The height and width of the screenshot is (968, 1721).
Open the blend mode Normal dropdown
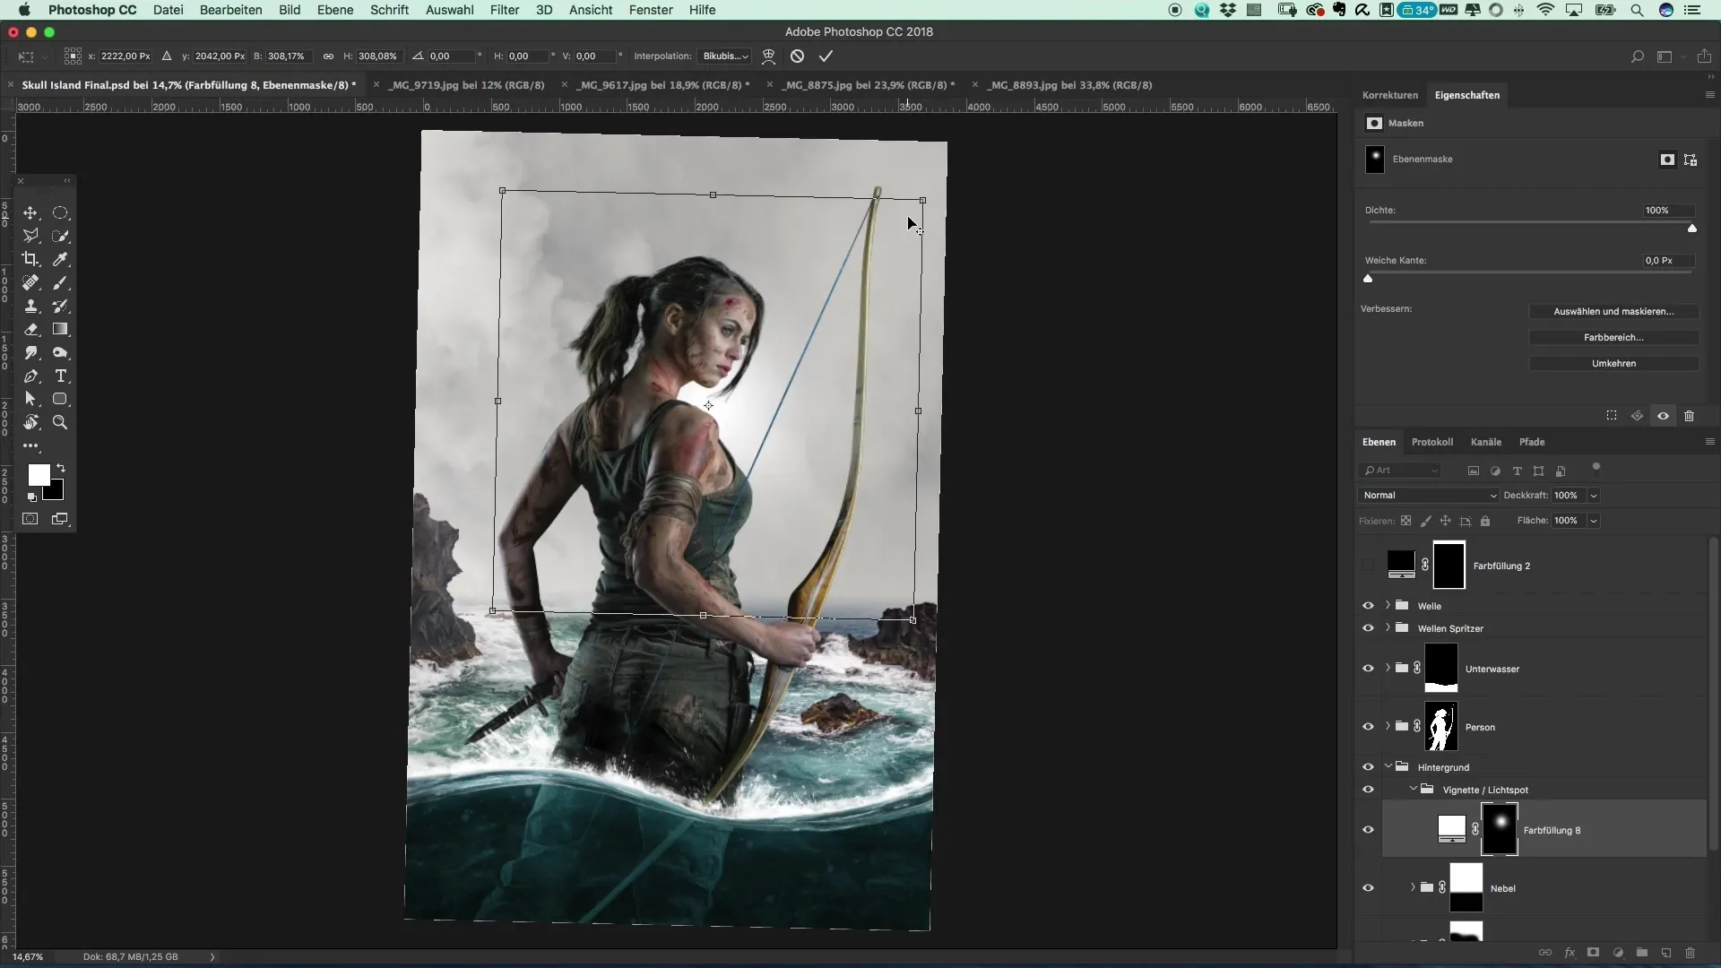click(x=1429, y=496)
